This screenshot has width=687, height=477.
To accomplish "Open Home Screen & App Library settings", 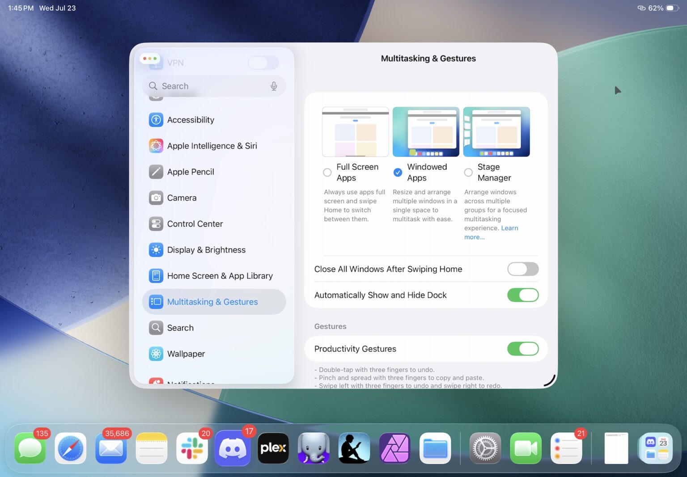I will (x=220, y=276).
